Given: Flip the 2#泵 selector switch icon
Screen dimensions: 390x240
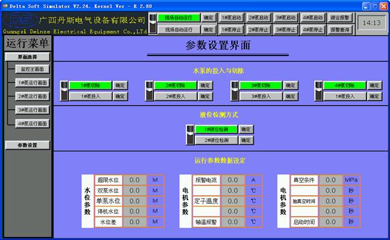Looking at the screenshot, I should tap(149, 90).
